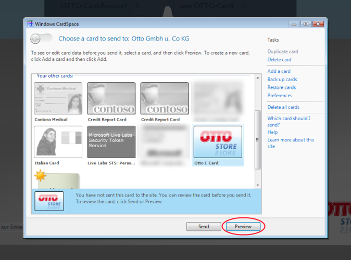Viewport: 351px width, 260px height.
Task: Select the first Credit Report Card thumbnail
Action: tap(111, 98)
